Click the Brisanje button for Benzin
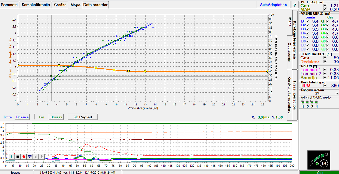Screen dimensions: 339x174 point(22,117)
